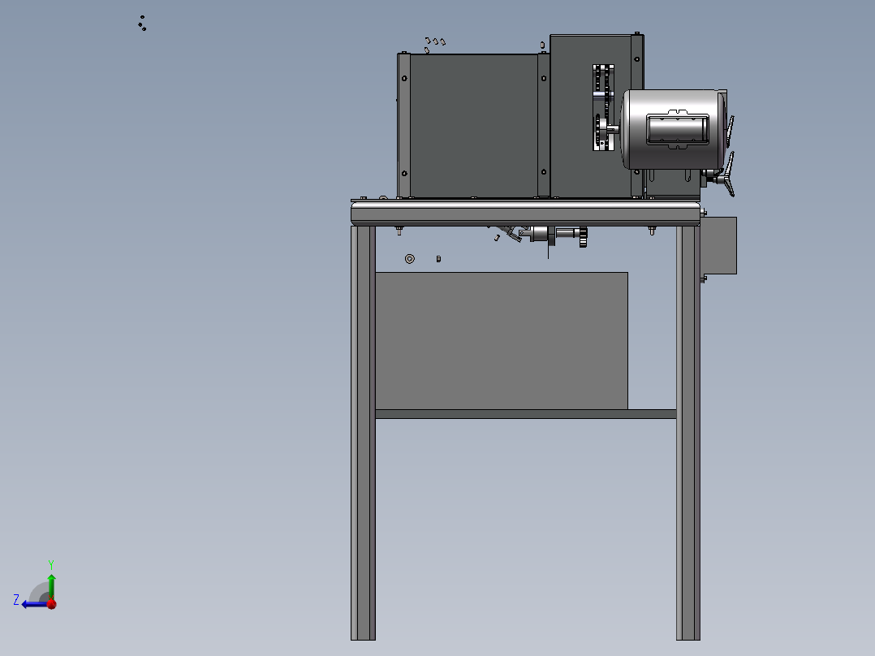Click the red X axis origin ball

[x=52, y=604]
